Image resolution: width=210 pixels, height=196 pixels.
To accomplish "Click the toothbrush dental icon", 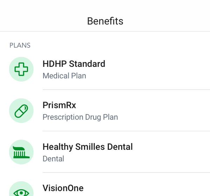I will point(21,152).
